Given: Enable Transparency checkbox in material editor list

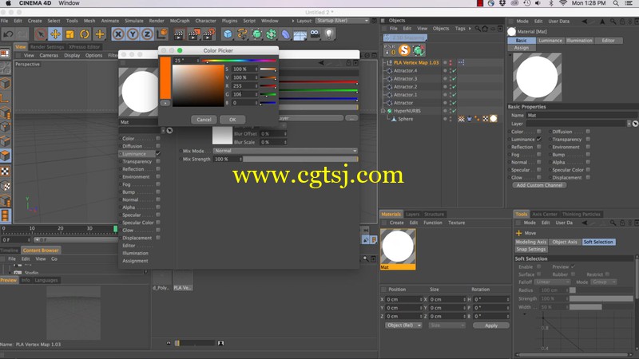Looking at the screenshot, I should (158, 162).
